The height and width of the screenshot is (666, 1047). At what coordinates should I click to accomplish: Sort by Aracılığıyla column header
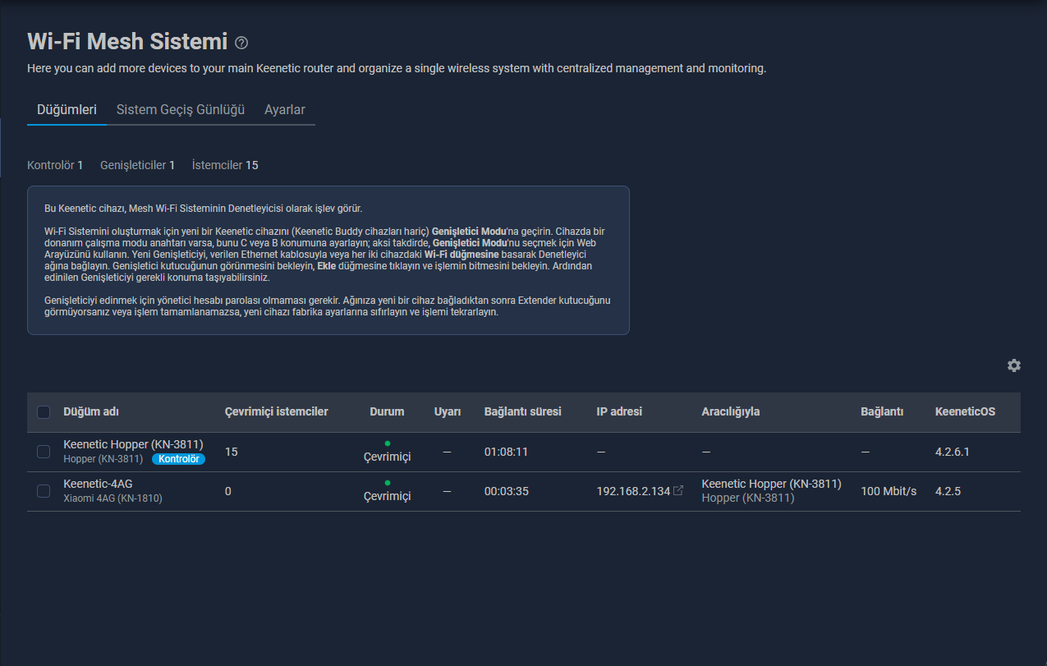tap(731, 411)
